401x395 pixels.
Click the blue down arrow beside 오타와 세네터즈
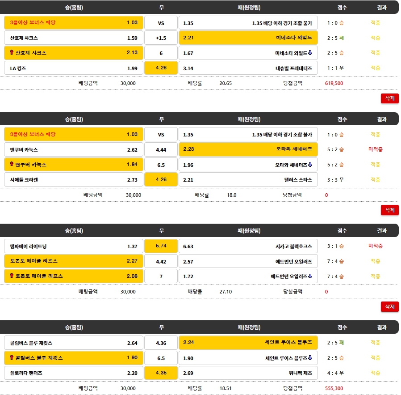tap(310, 165)
